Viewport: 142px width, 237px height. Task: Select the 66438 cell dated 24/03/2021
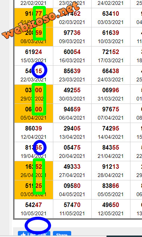(111, 75)
